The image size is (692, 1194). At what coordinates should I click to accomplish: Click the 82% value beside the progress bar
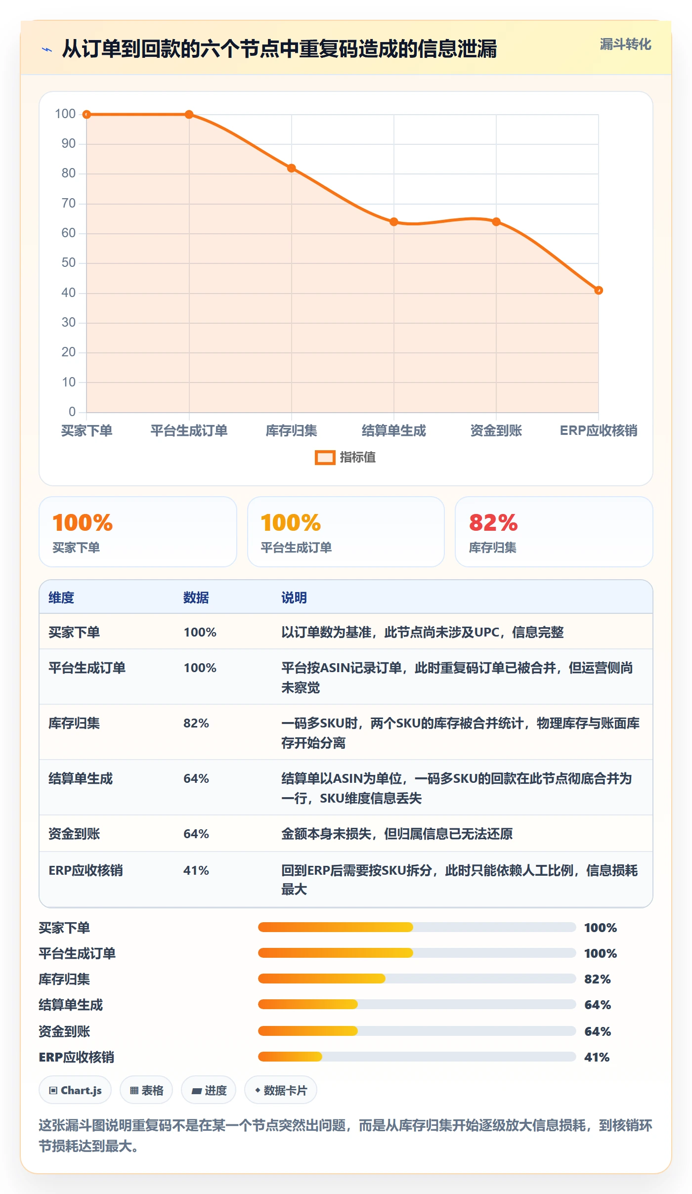[x=598, y=979]
